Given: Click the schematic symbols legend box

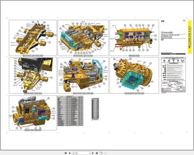Looking at the screenshot, I should [x=173, y=74].
